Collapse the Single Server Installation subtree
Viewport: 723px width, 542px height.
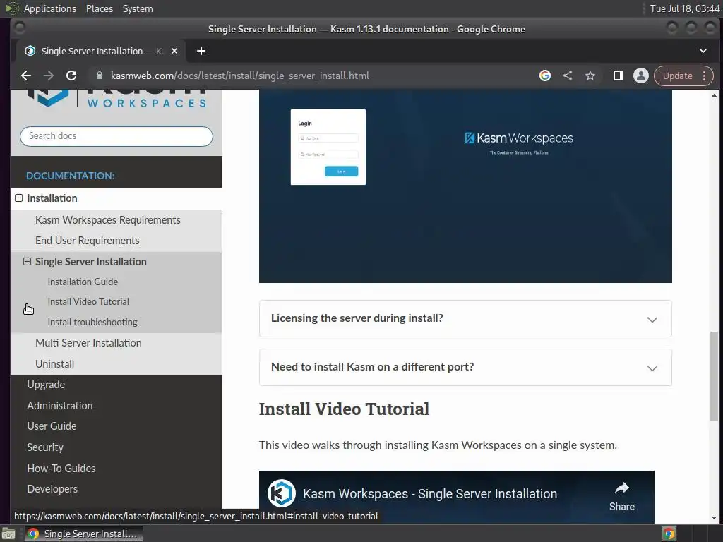(28, 262)
